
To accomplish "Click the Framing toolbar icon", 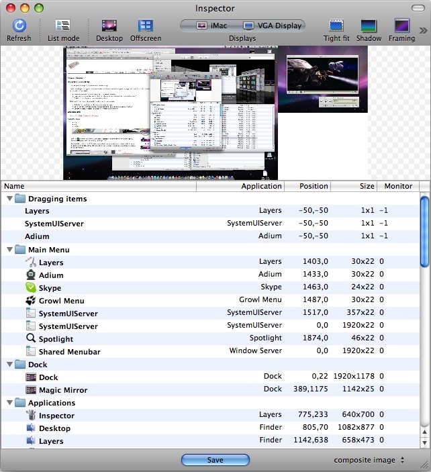I will tap(402, 26).
